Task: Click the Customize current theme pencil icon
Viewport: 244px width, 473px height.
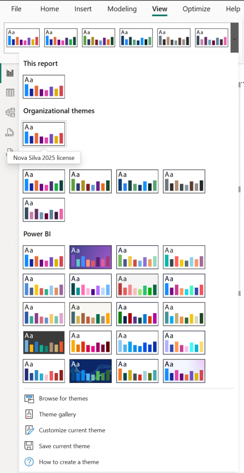Action: pyautogui.click(x=29, y=430)
